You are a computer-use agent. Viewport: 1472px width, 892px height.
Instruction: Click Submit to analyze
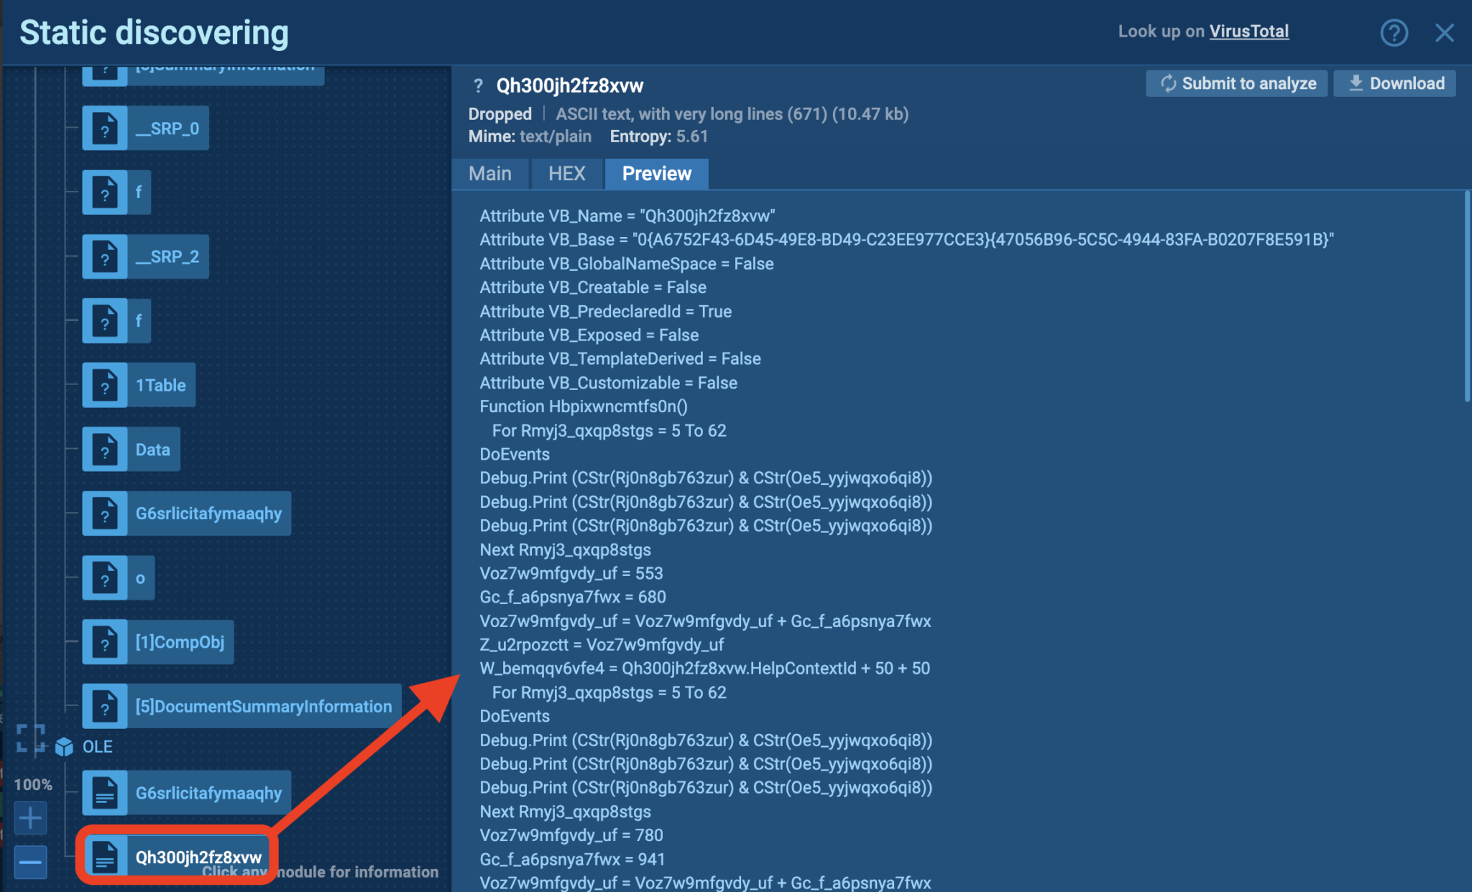tap(1236, 83)
